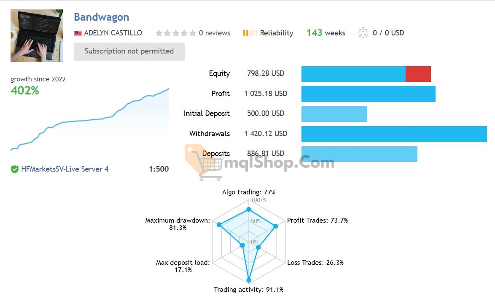Screen dimensions: 495x304
Task: Expand the Withdrawals statistic row
Action: click(x=210, y=134)
